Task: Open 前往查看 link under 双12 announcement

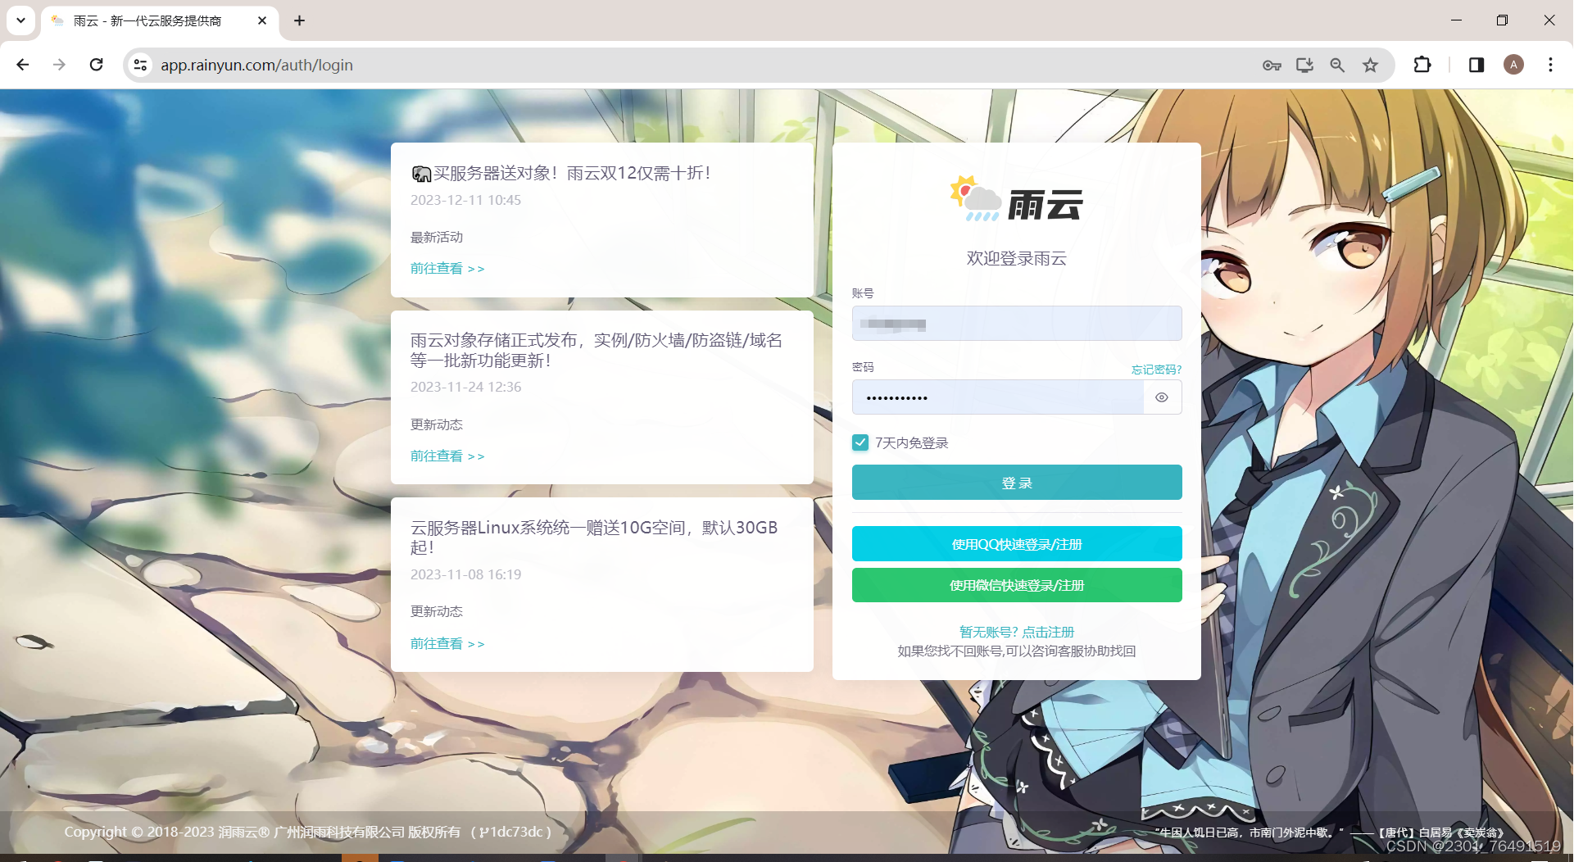Action: 447,268
